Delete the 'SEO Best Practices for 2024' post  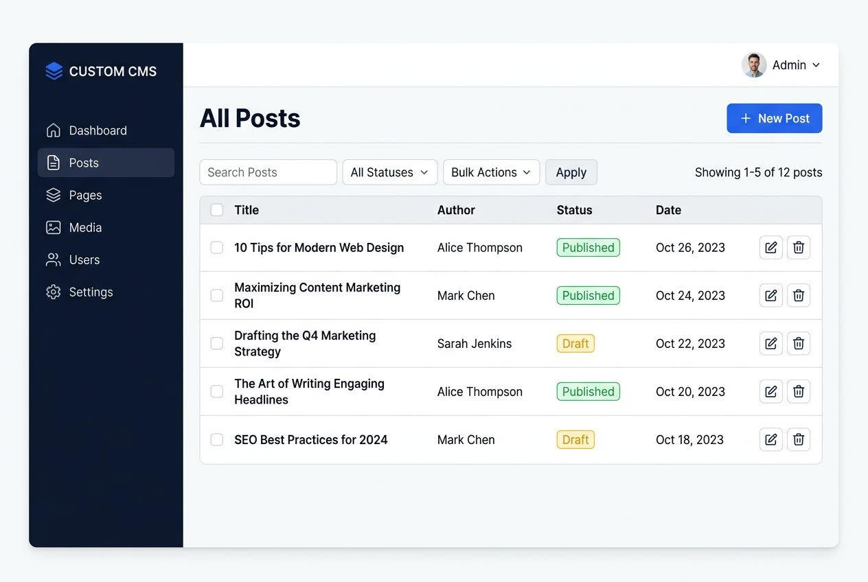[x=798, y=439]
